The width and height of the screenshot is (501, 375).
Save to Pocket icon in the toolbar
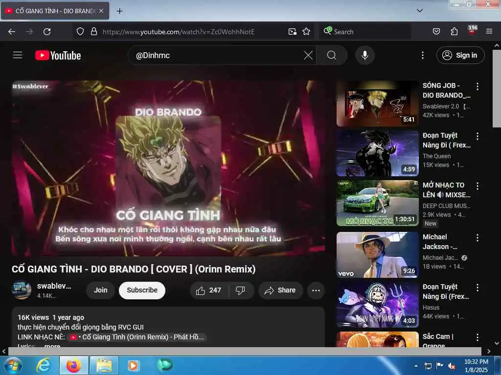tap(436, 31)
